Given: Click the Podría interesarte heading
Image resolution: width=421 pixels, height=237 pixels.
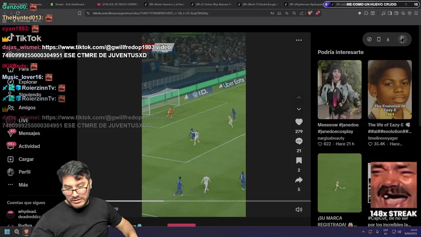Looking at the screenshot, I should (340, 52).
